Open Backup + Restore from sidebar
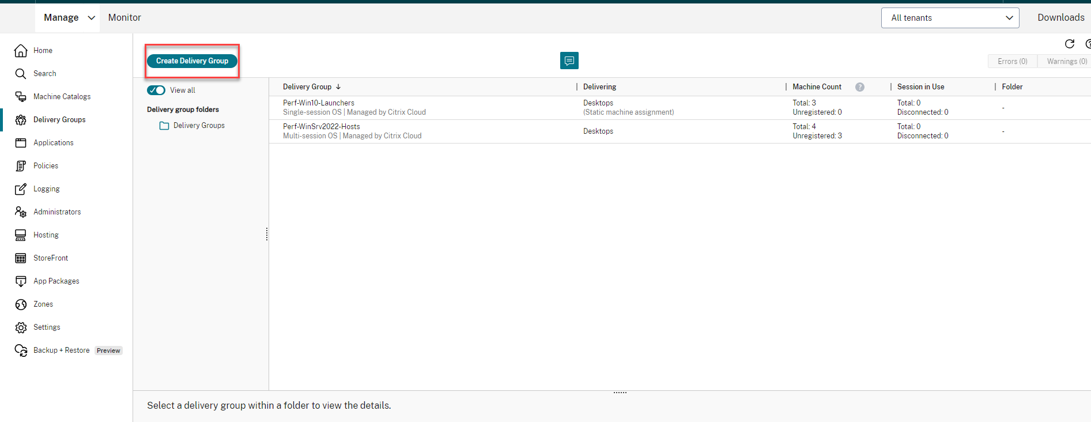 62,351
